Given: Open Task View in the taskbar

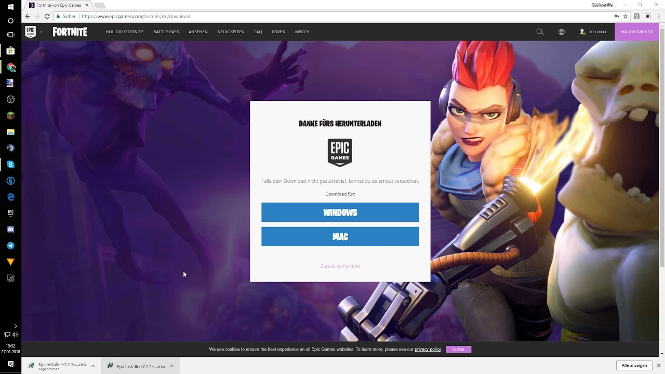Looking at the screenshot, I should tap(10, 35).
